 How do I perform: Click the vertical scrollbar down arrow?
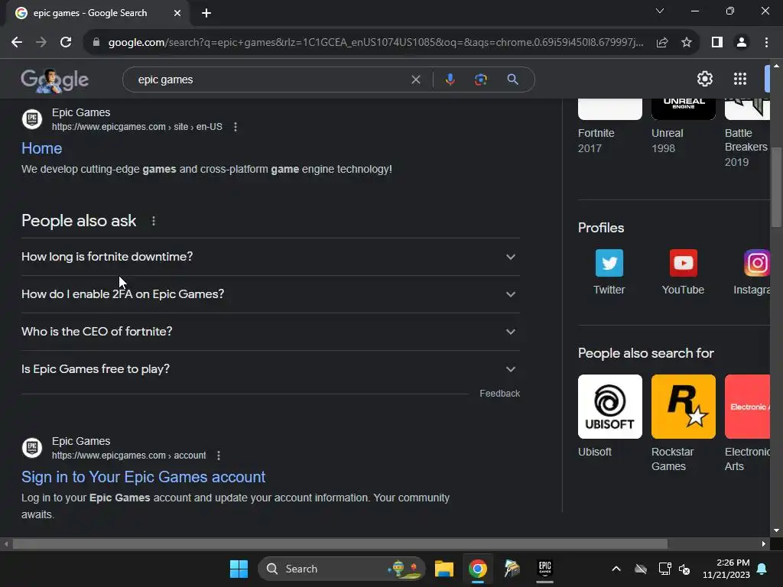click(776, 530)
